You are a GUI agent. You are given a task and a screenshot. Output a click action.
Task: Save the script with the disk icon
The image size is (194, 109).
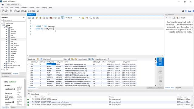(33, 18)
